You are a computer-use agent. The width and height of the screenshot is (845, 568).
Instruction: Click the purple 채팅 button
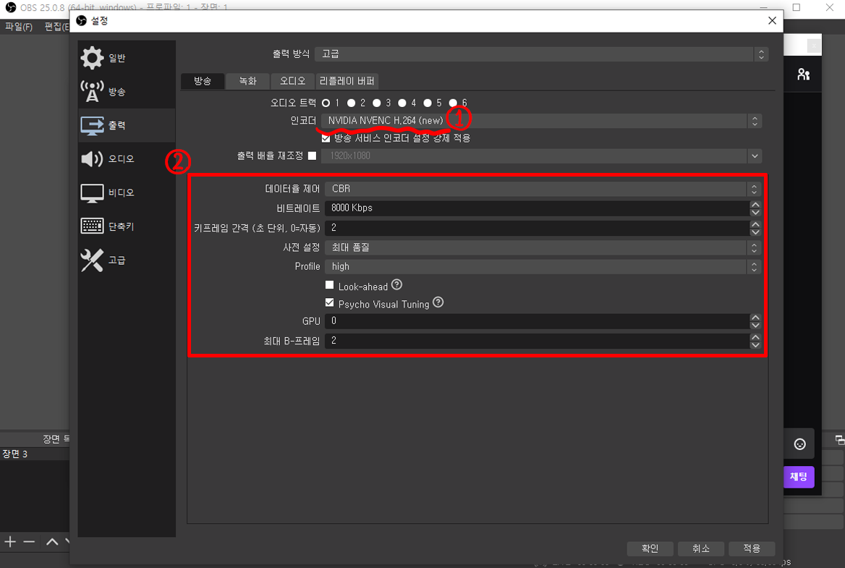(x=799, y=477)
